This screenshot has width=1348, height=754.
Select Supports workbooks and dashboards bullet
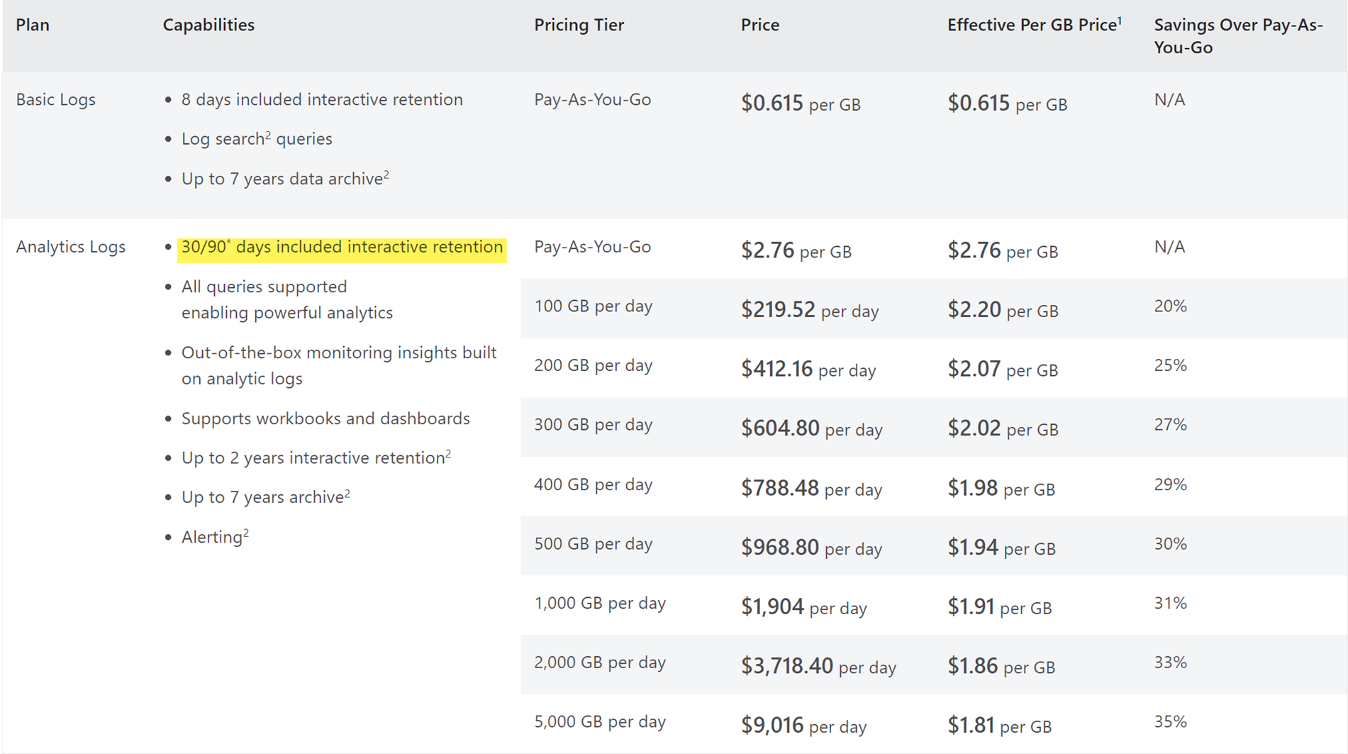(325, 418)
